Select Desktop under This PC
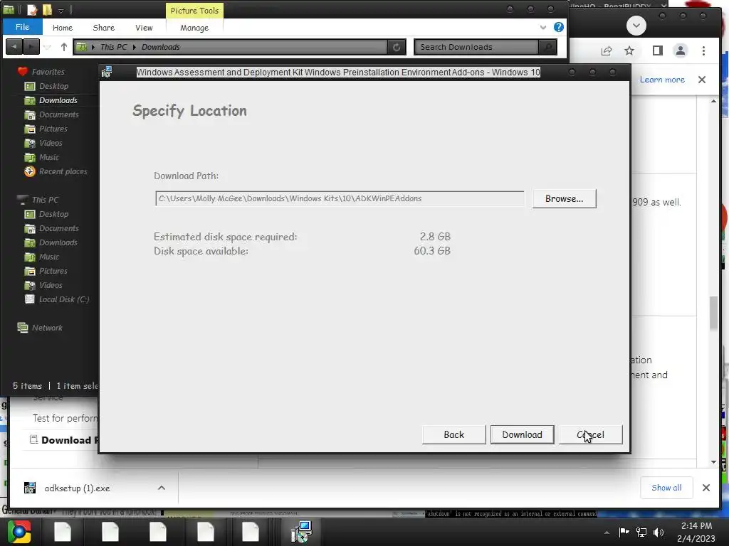Image resolution: width=729 pixels, height=546 pixels. (53, 214)
